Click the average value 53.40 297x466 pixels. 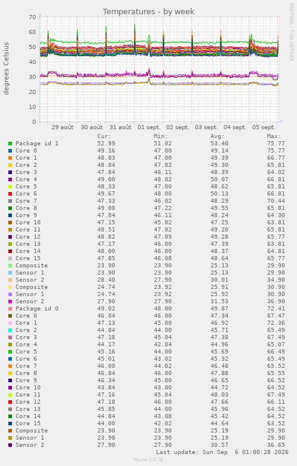219,144
